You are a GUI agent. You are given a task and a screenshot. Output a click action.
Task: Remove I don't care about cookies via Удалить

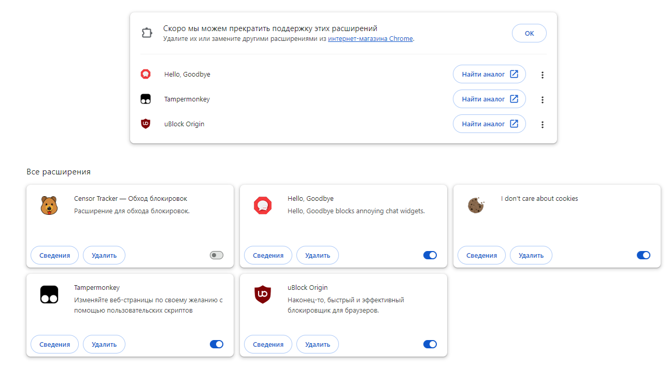[x=531, y=255]
